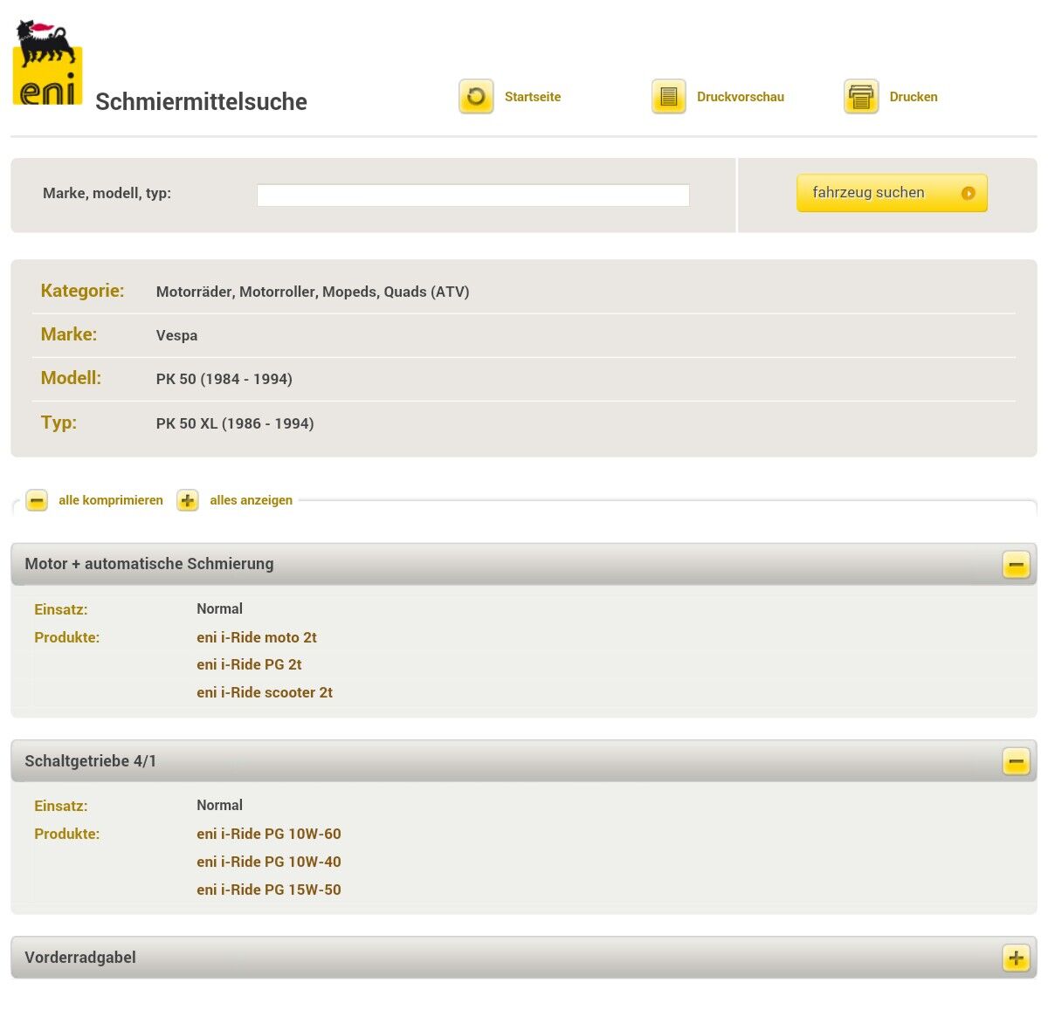Screen dimensions: 1048x1010
Task: Click the alles anzeigen text link
Action: (x=252, y=500)
